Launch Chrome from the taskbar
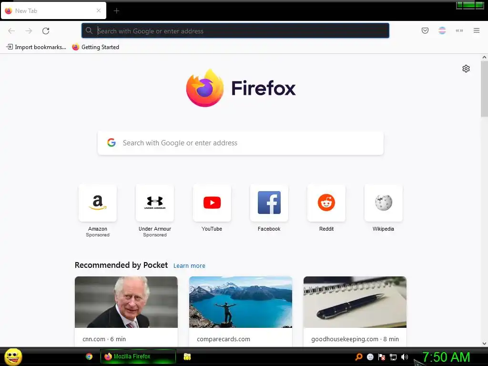This screenshot has height=366, width=488. 89,356
